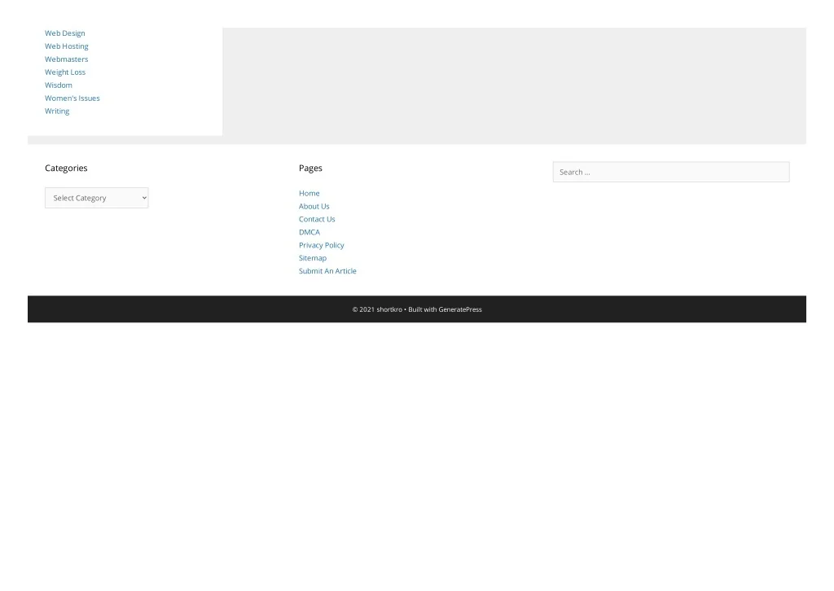Open the Web Design category link
The width and height of the screenshot is (834, 591).
click(64, 33)
